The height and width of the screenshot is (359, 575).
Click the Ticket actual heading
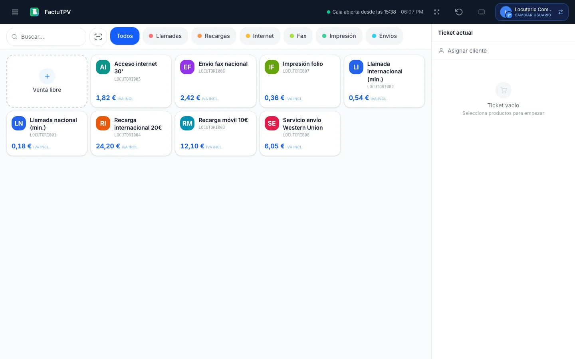point(455,33)
